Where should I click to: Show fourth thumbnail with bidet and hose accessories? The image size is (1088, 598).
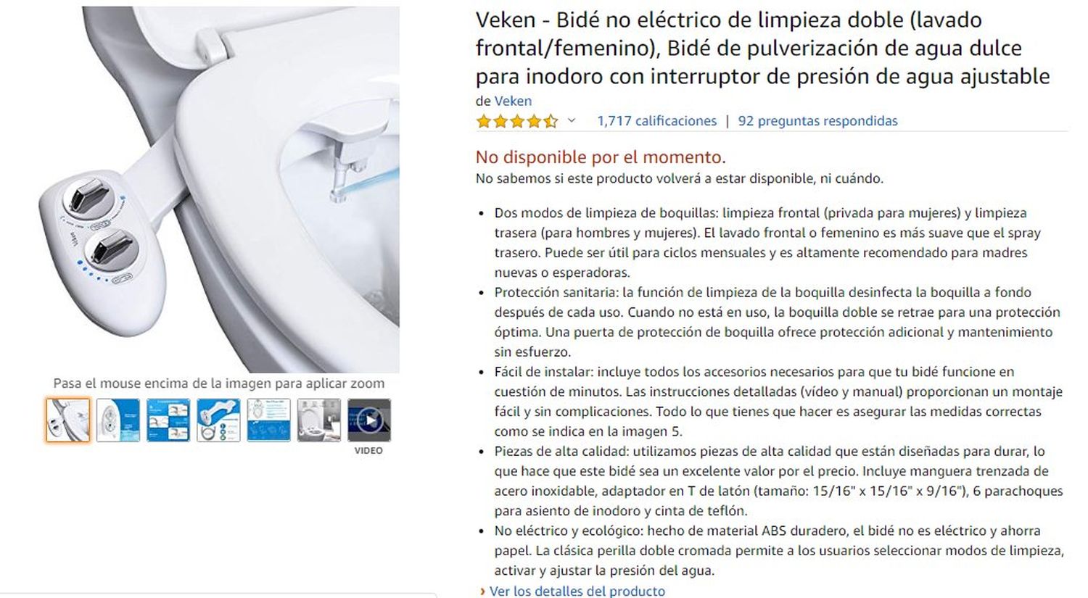218,420
